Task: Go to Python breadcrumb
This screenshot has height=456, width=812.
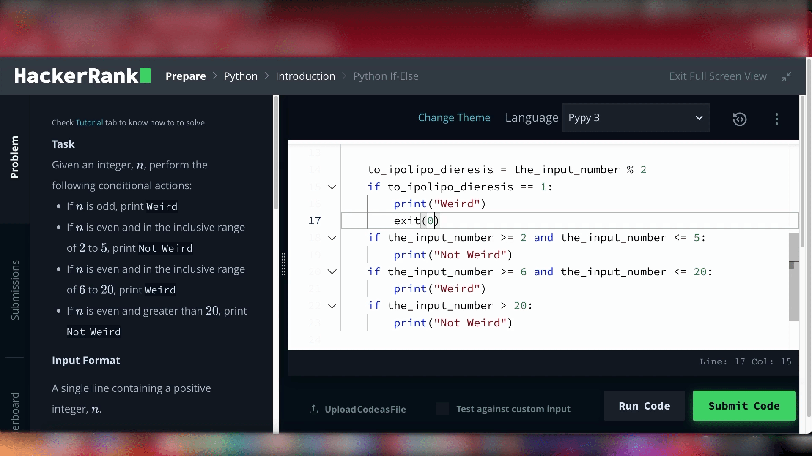Action: click(x=240, y=76)
